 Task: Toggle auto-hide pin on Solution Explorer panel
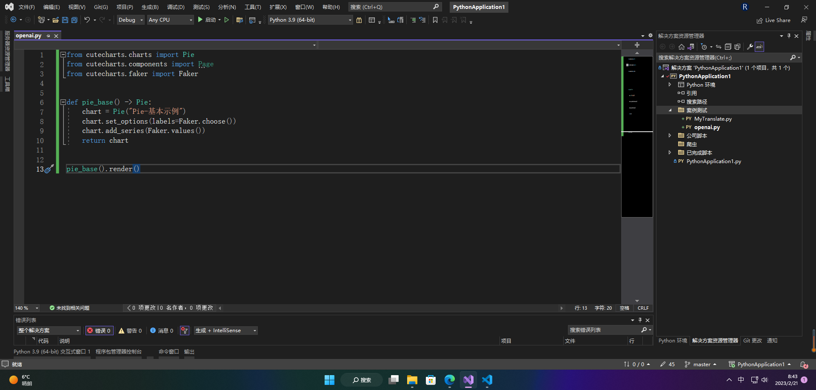click(x=789, y=36)
